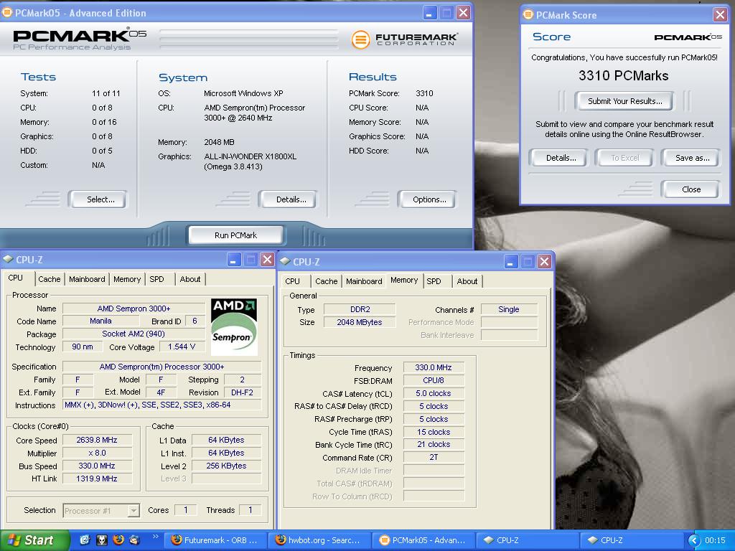Click memory Frequency 330.0 MHz value

[434, 367]
